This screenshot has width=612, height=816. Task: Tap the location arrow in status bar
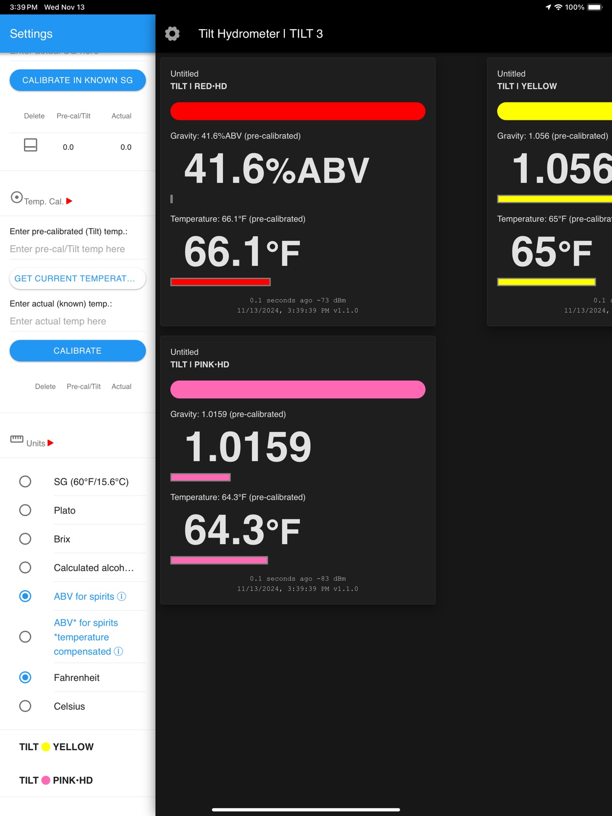(x=548, y=7)
